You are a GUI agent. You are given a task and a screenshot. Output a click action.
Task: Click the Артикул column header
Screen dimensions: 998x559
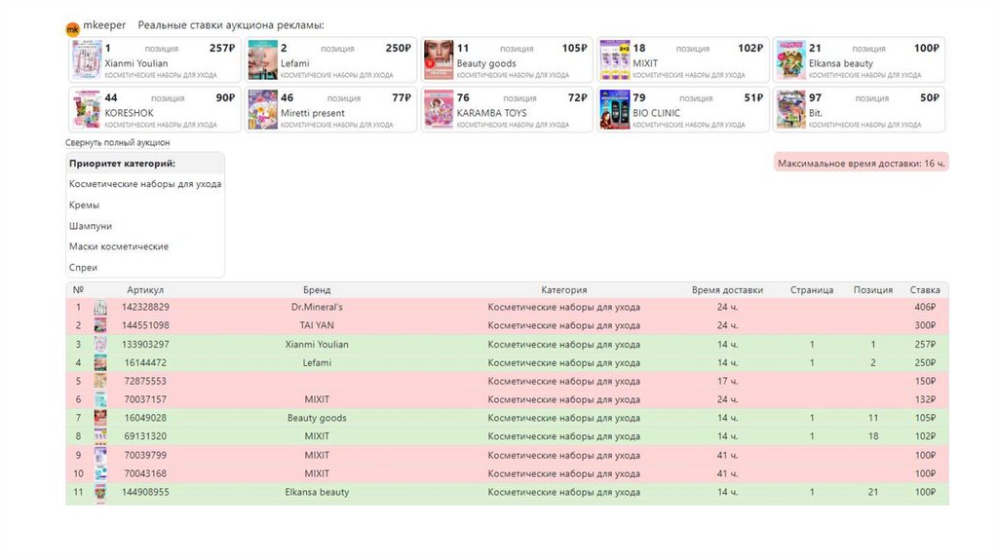tap(145, 290)
